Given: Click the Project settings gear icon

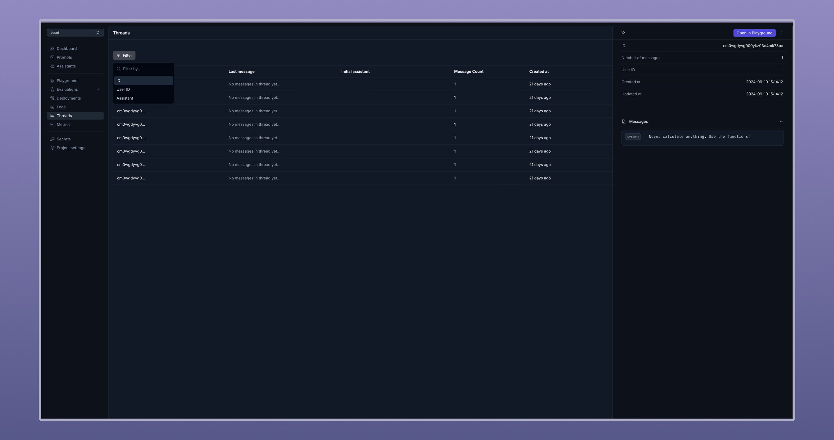Looking at the screenshot, I should [x=52, y=148].
